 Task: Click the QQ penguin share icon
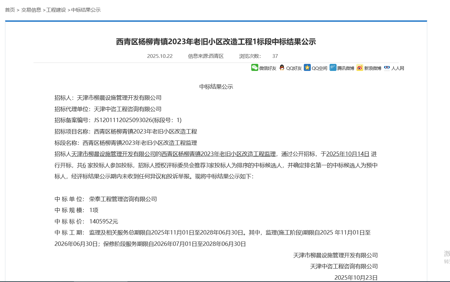(x=282, y=68)
